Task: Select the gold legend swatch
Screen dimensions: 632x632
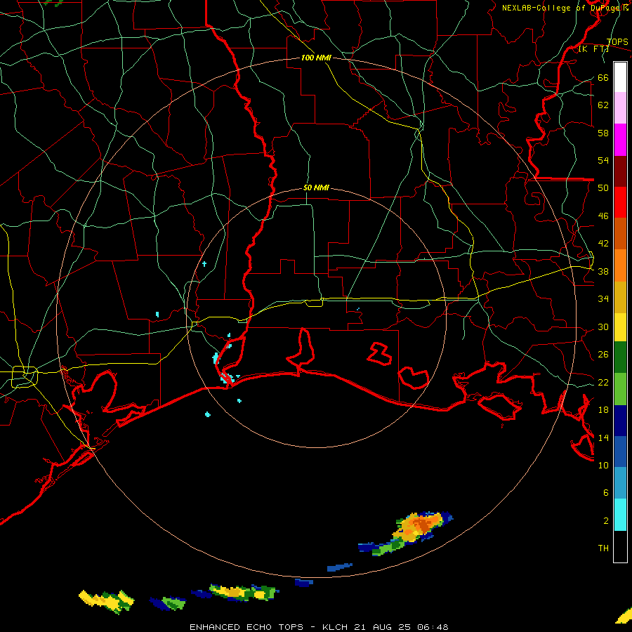Action: (x=620, y=298)
